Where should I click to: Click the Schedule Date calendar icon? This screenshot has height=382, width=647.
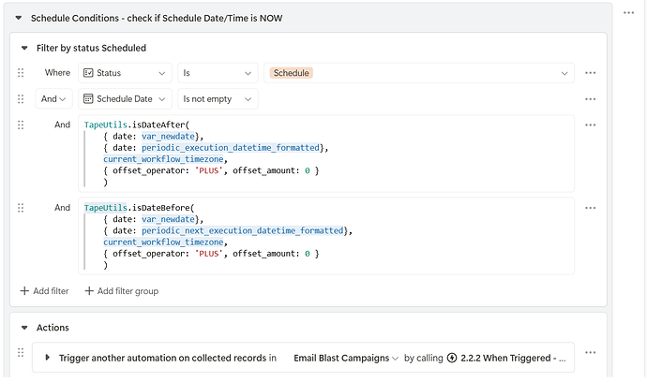coord(88,99)
